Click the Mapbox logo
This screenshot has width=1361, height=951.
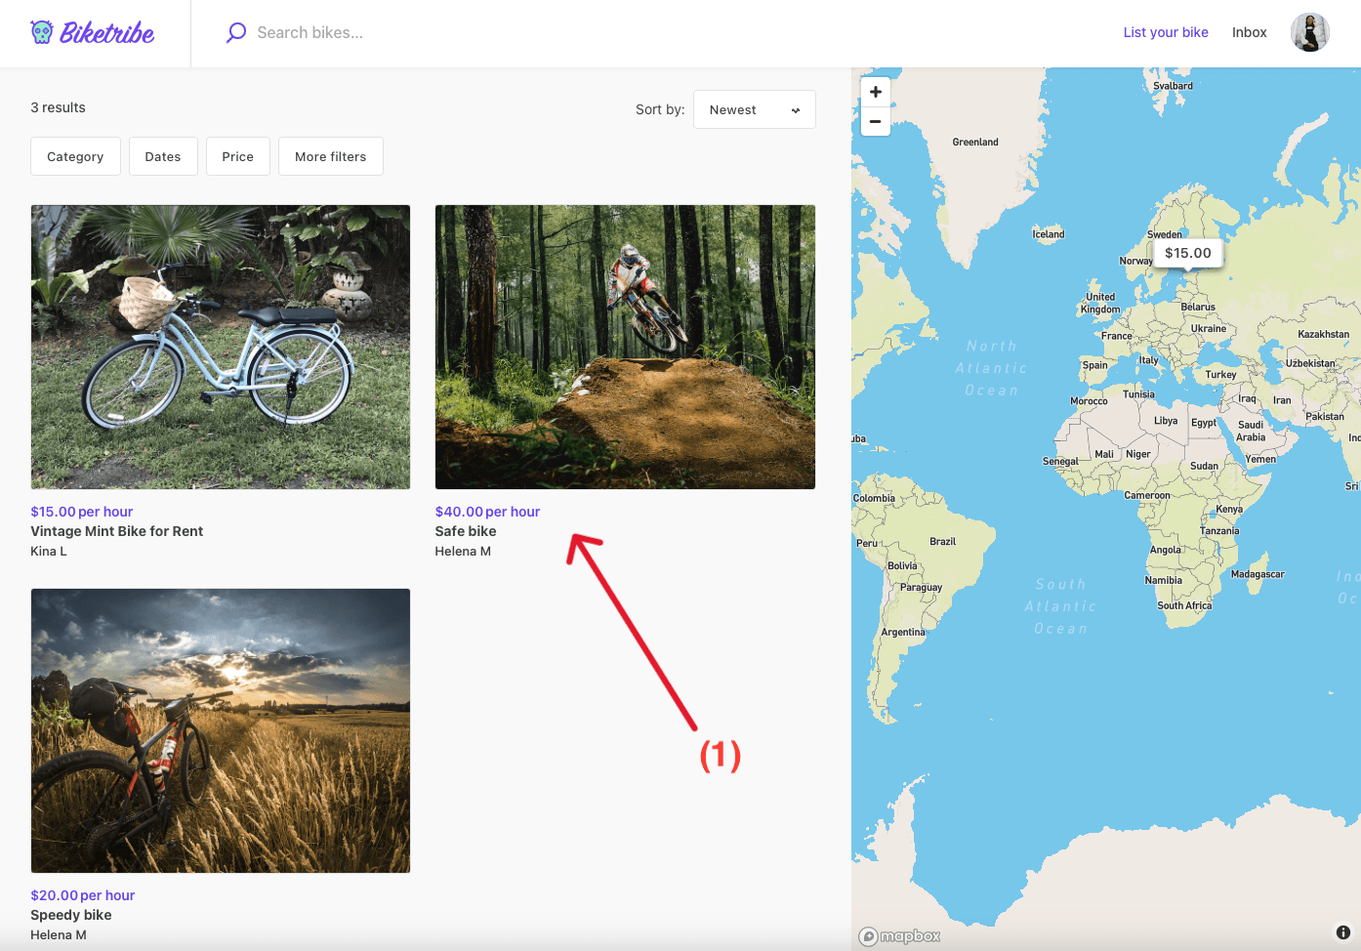tap(900, 936)
